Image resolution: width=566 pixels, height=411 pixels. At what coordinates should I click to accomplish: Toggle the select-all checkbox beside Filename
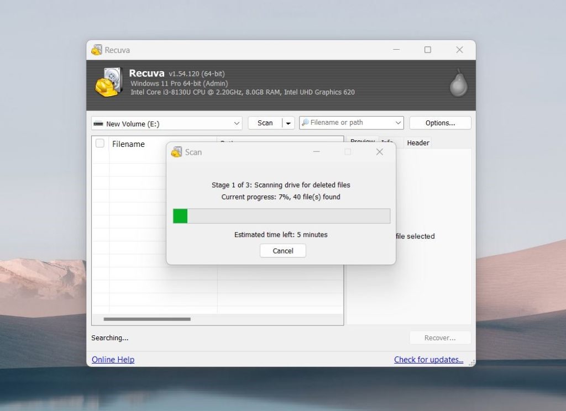tap(99, 143)
